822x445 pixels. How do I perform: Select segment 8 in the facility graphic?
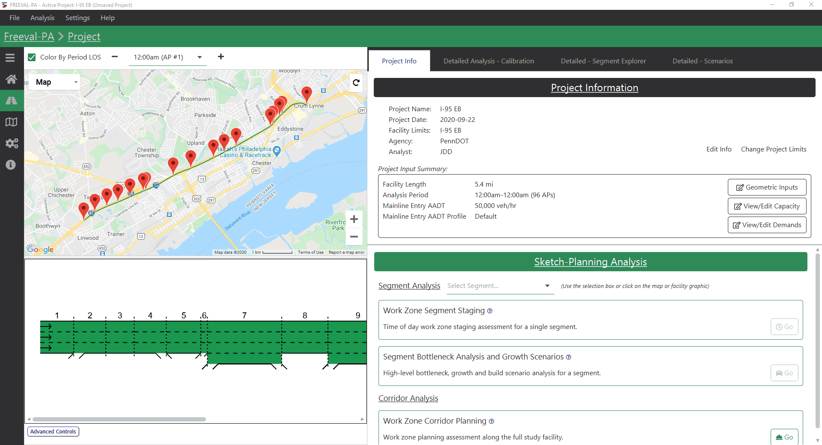point(305,337)
